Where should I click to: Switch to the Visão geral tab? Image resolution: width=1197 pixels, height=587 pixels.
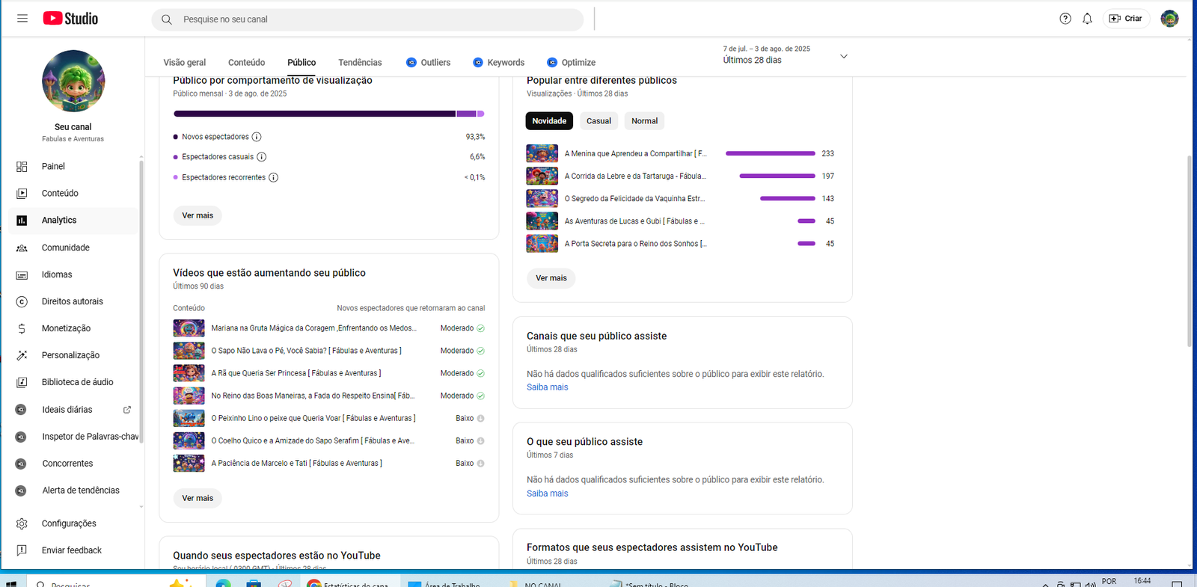[185, 63]
